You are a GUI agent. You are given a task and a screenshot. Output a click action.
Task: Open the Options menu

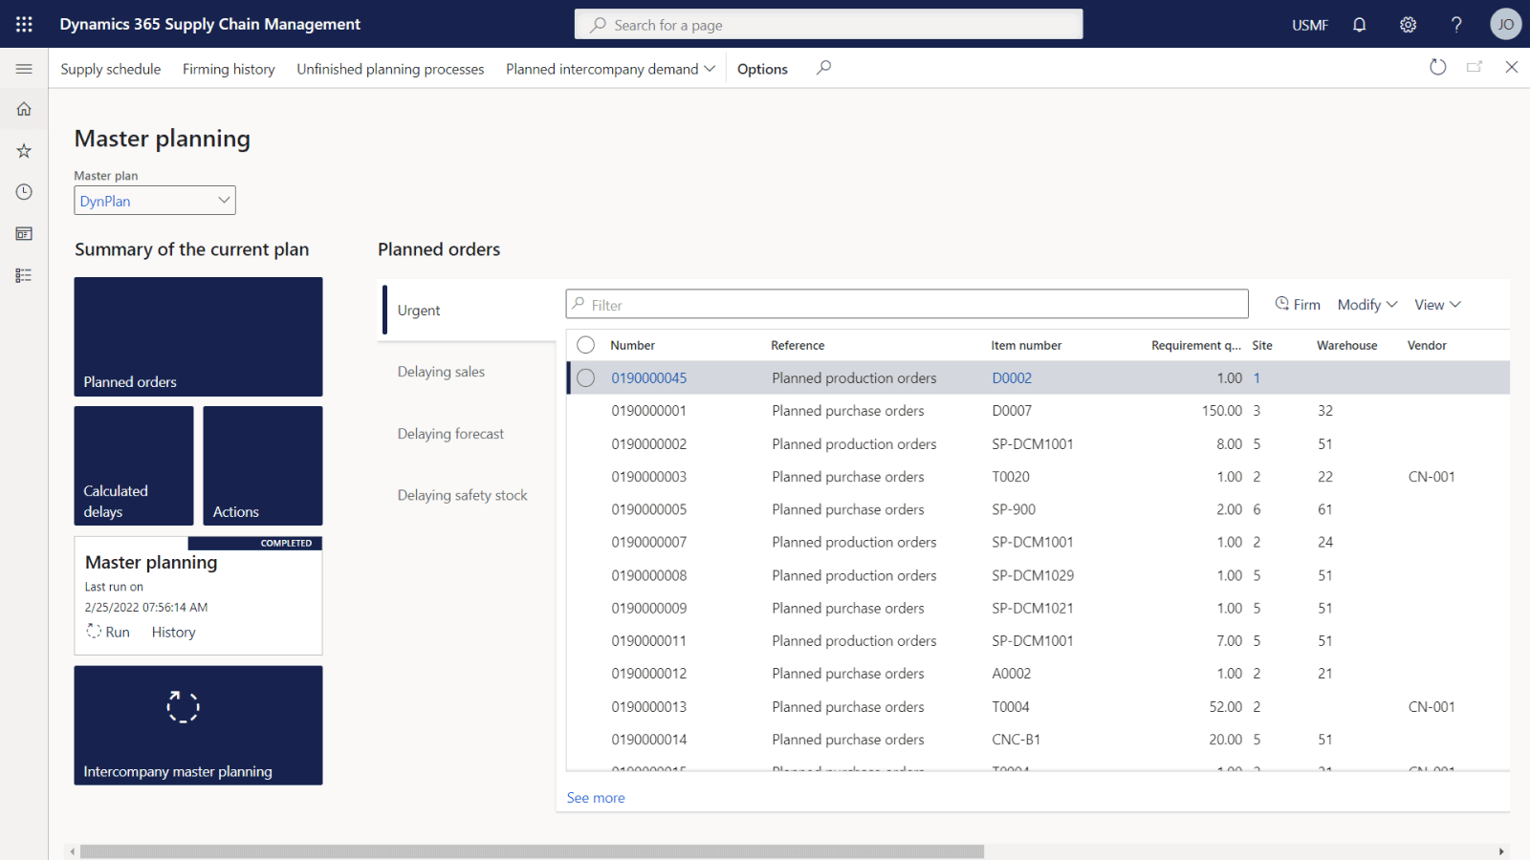click(762, 68)
